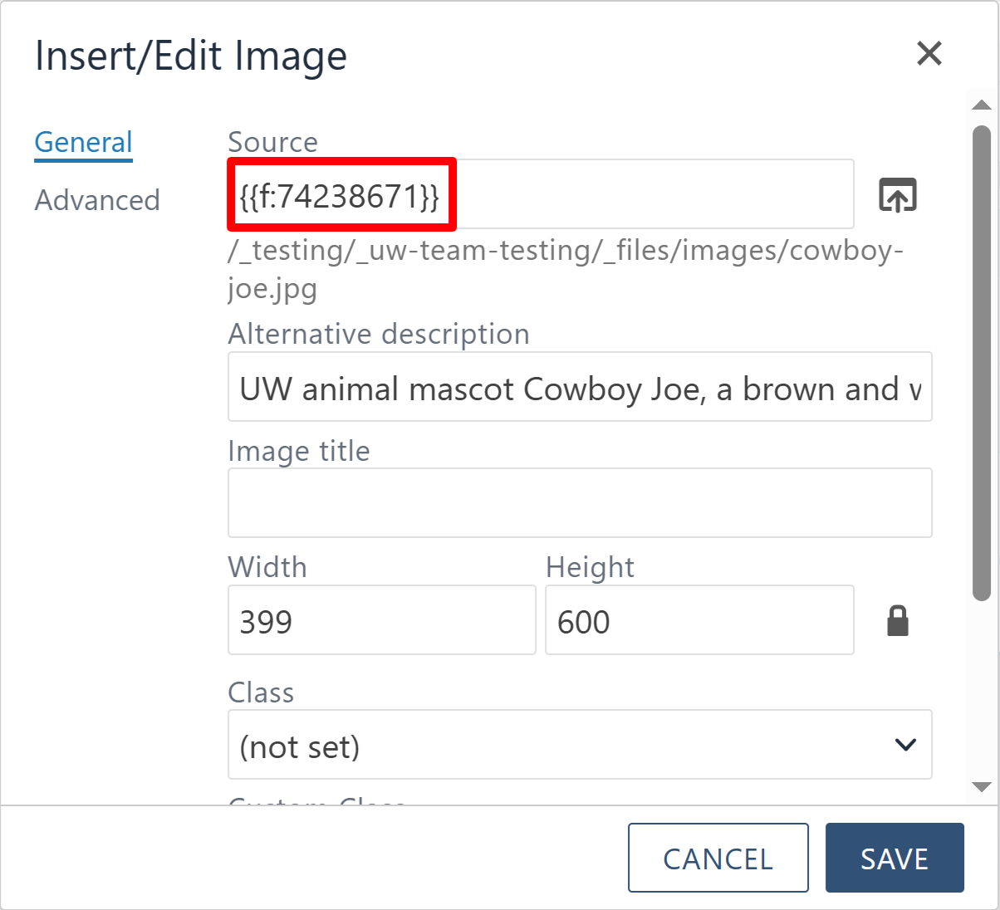Viewport: 1000px width, 910px height.
Task: Toggle the constrain proportions lock icon
Action: pos(899,620)
